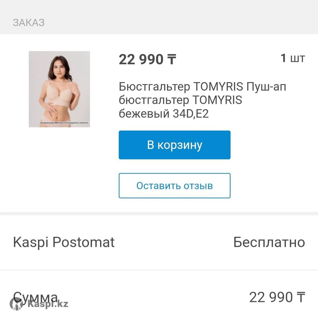Click the 22 990 total amount at the bottom
The width and height of the screenshot is (318, 321).
click(271, 297)
